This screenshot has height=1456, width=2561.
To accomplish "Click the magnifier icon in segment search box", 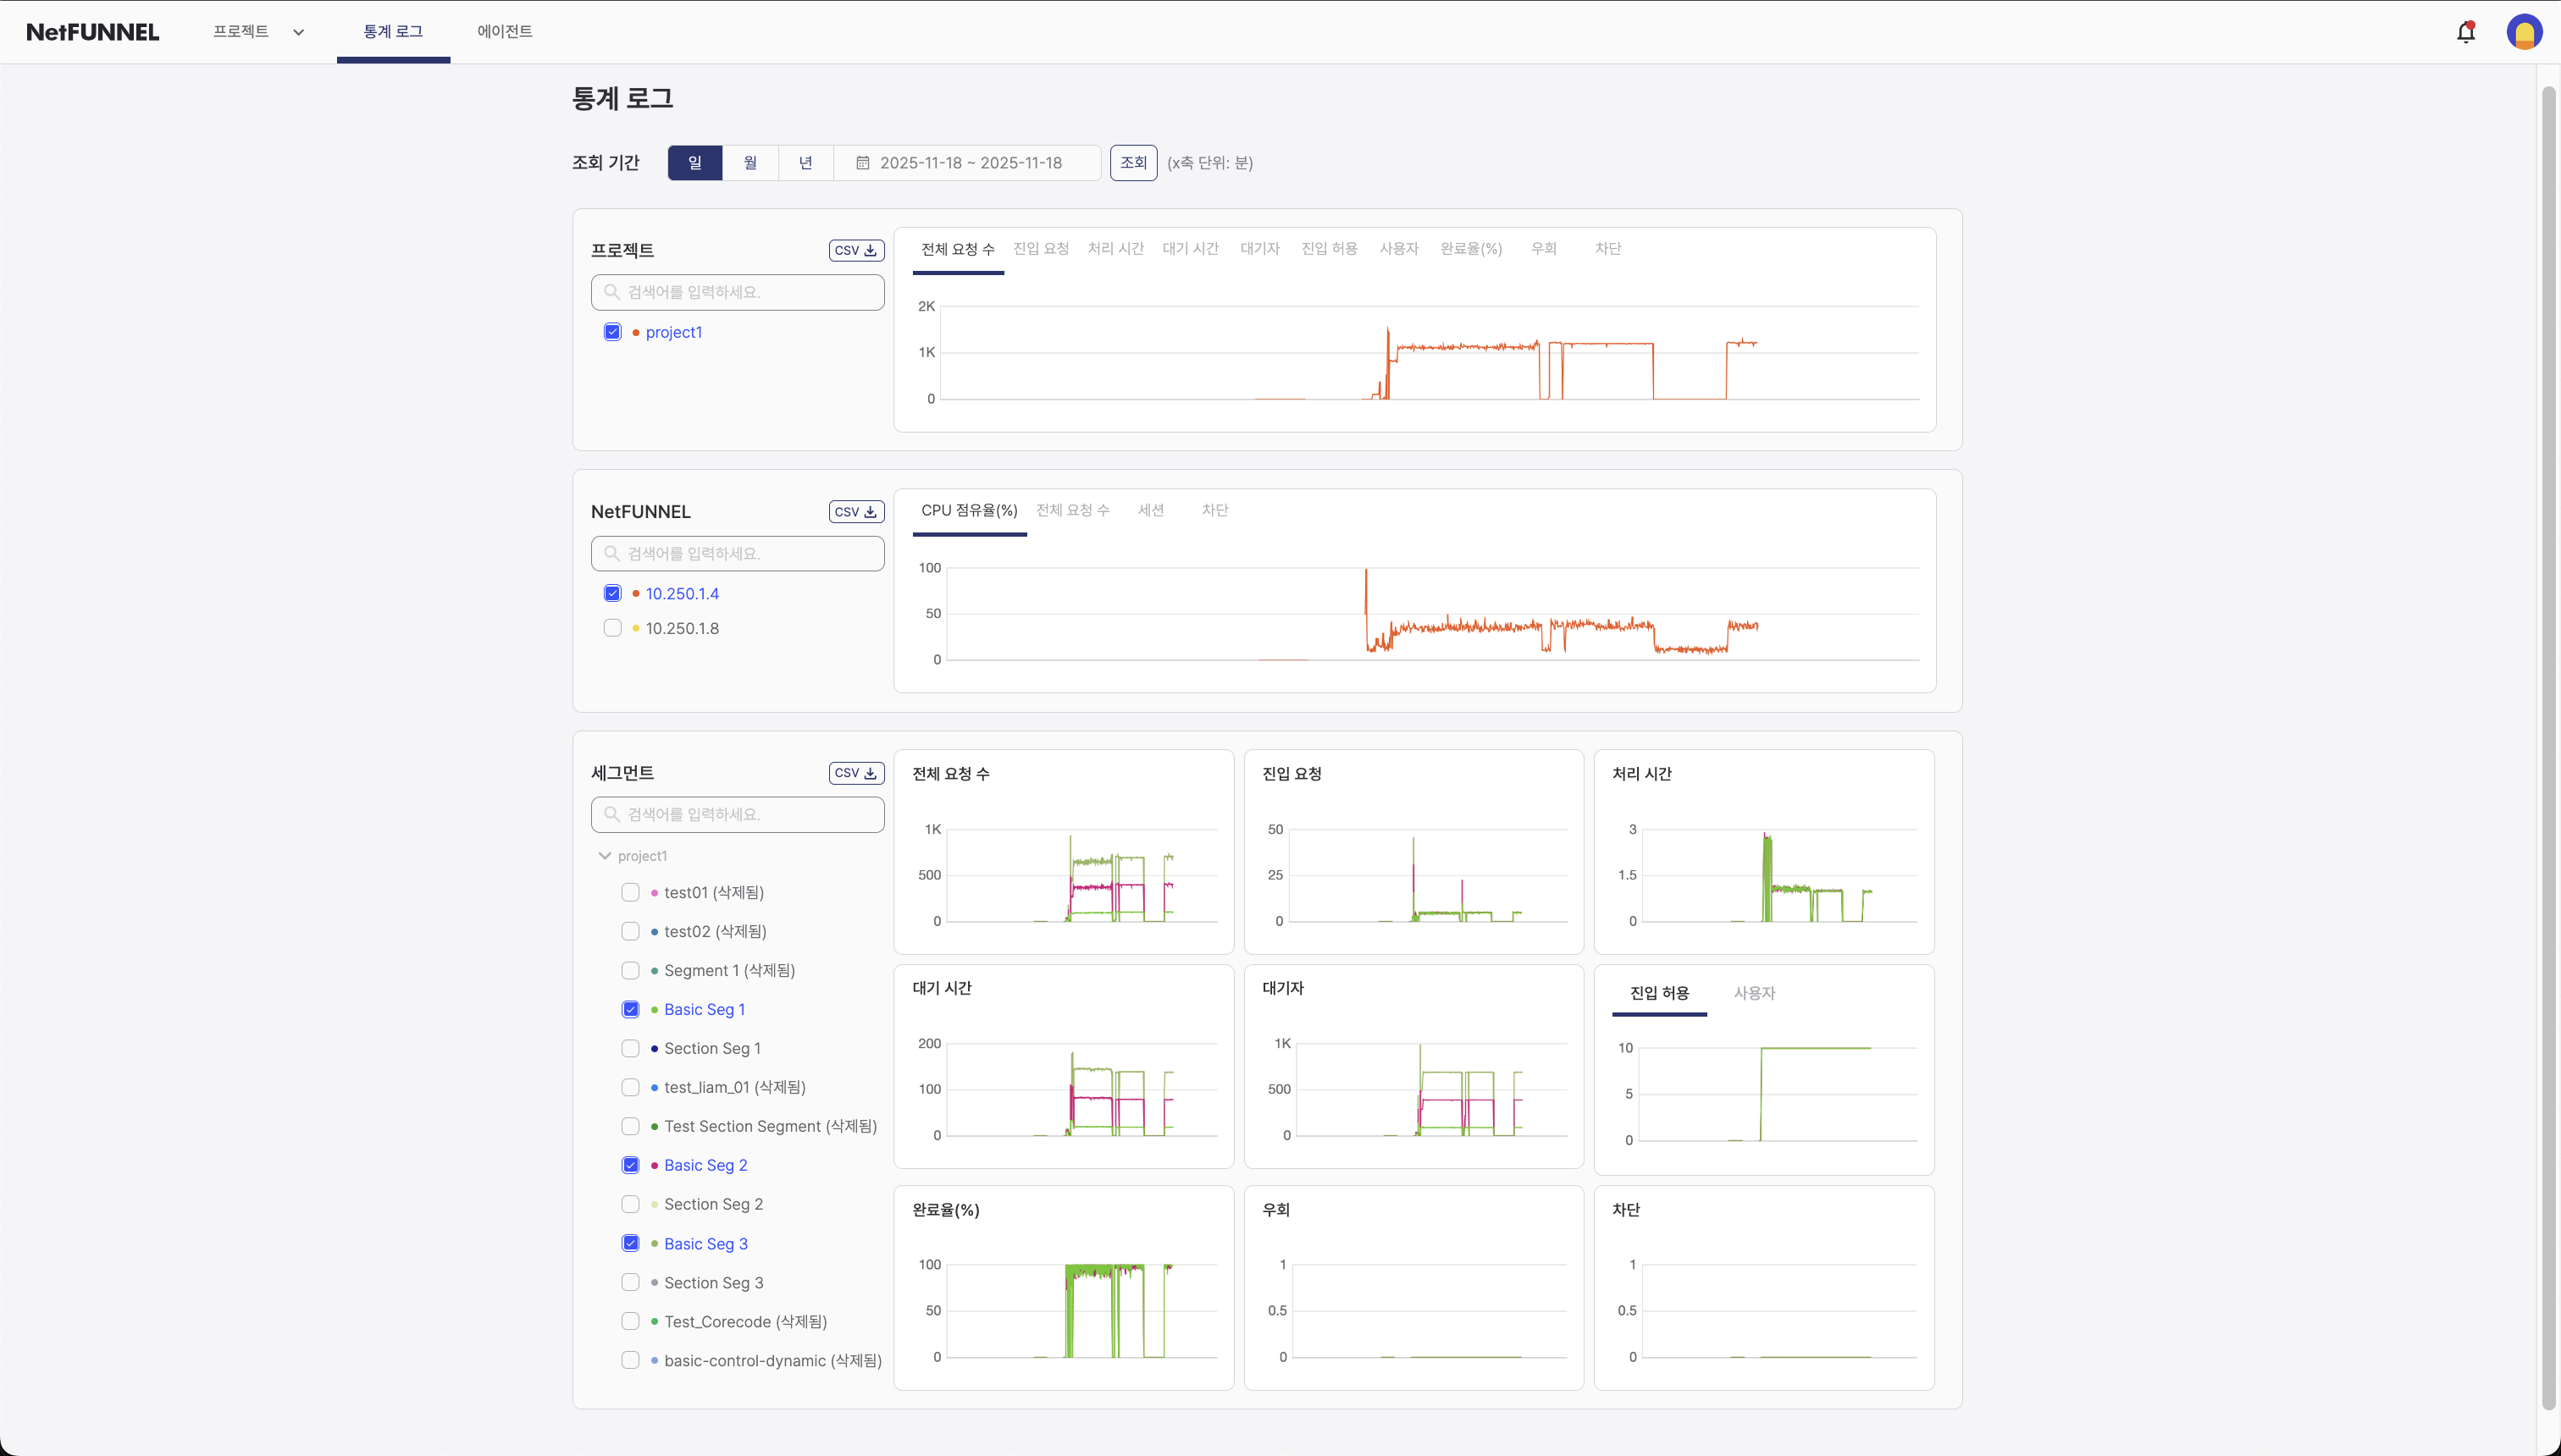I will point(613,814).
